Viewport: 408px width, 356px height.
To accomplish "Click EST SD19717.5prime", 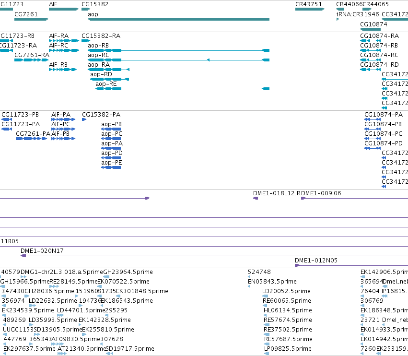I will (109, 354).
